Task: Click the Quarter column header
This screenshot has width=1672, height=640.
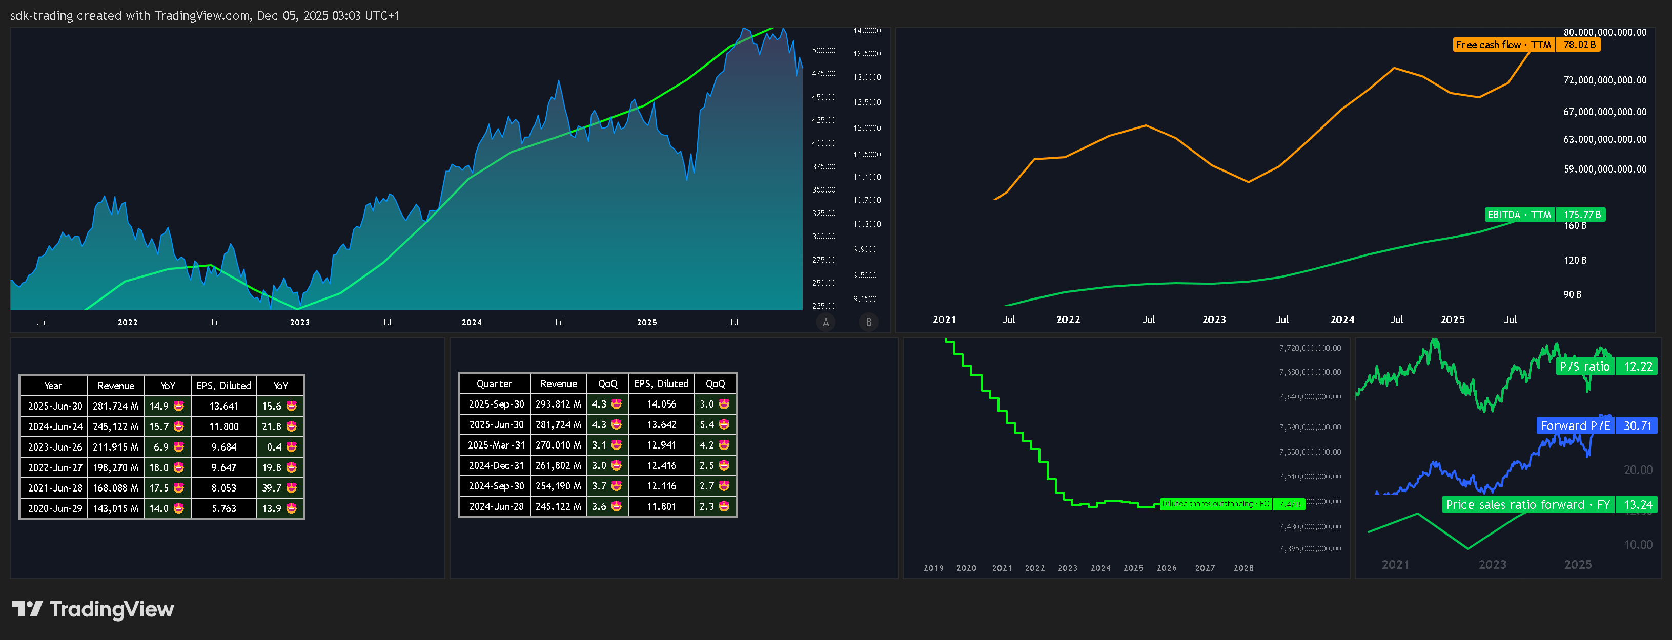Action: (x=495, y=384)
